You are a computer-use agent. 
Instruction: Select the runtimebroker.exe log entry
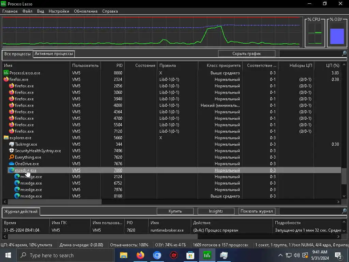coord(172,230)
